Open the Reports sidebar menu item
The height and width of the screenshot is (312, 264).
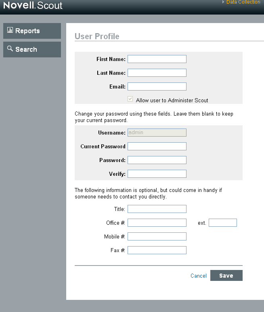[32, 31]
